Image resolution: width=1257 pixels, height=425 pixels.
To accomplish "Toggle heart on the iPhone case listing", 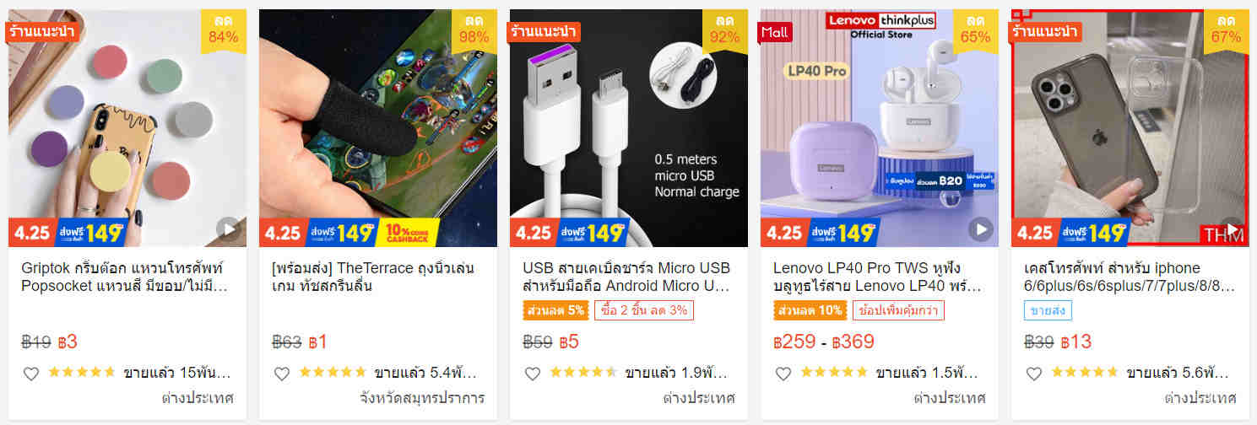I will click(x=1034, y=373).
